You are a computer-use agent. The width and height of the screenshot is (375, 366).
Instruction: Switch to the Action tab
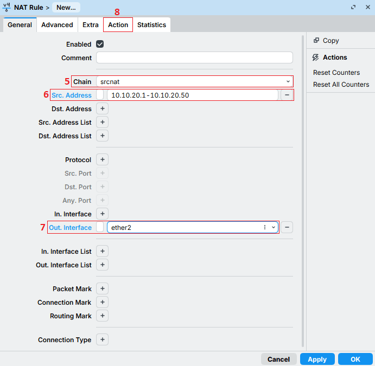118,25
